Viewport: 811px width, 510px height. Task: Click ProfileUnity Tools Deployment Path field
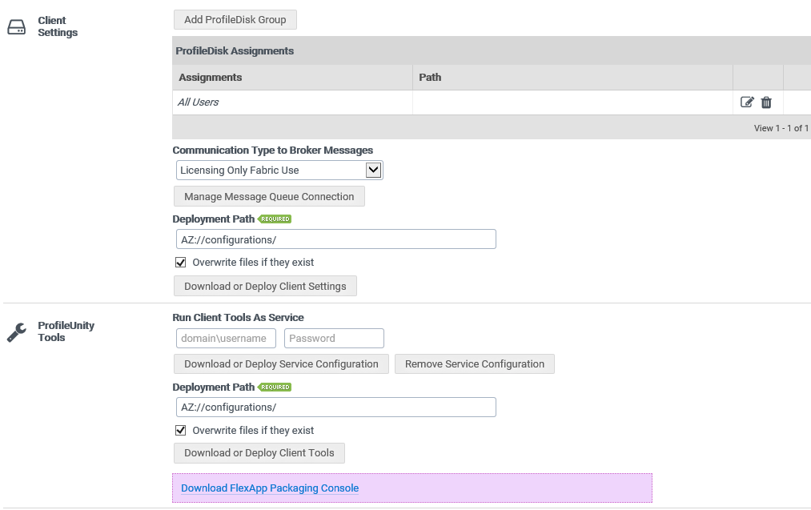point(335,408)
